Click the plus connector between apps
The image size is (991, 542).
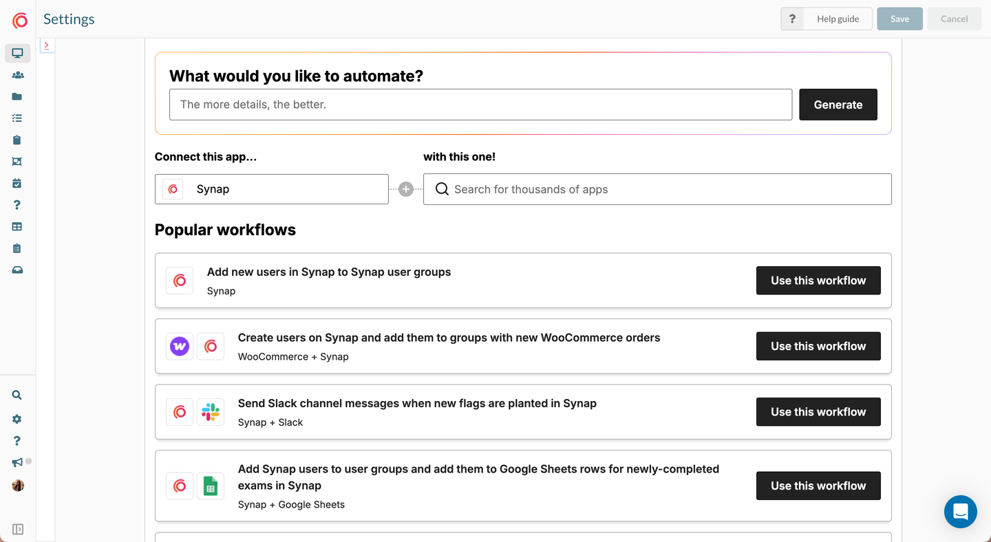tap(406, 189)
